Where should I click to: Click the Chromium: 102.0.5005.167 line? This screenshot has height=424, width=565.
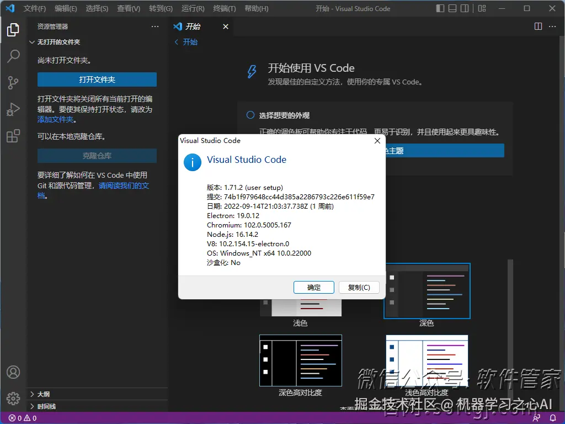coord(249,225)
